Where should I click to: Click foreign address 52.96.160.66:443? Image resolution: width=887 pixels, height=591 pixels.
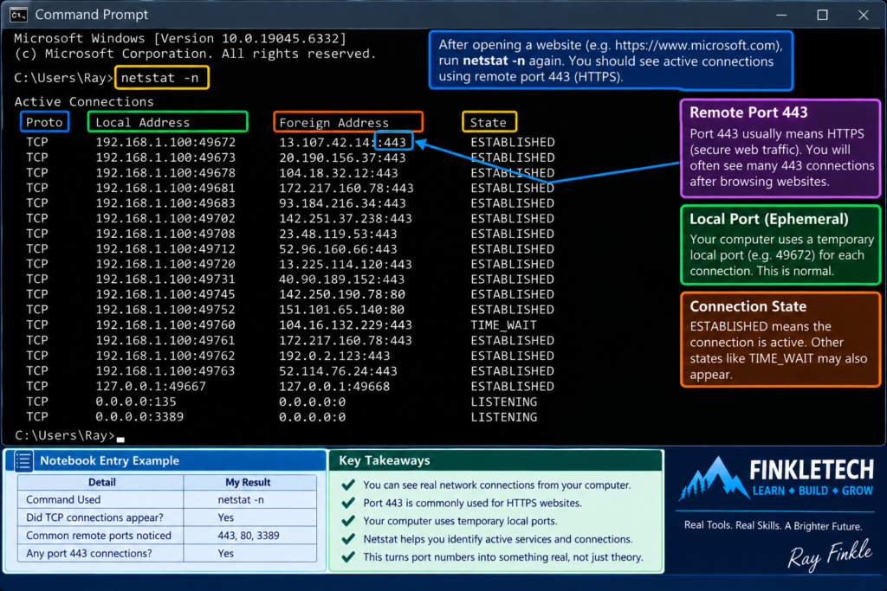point(339,249)
